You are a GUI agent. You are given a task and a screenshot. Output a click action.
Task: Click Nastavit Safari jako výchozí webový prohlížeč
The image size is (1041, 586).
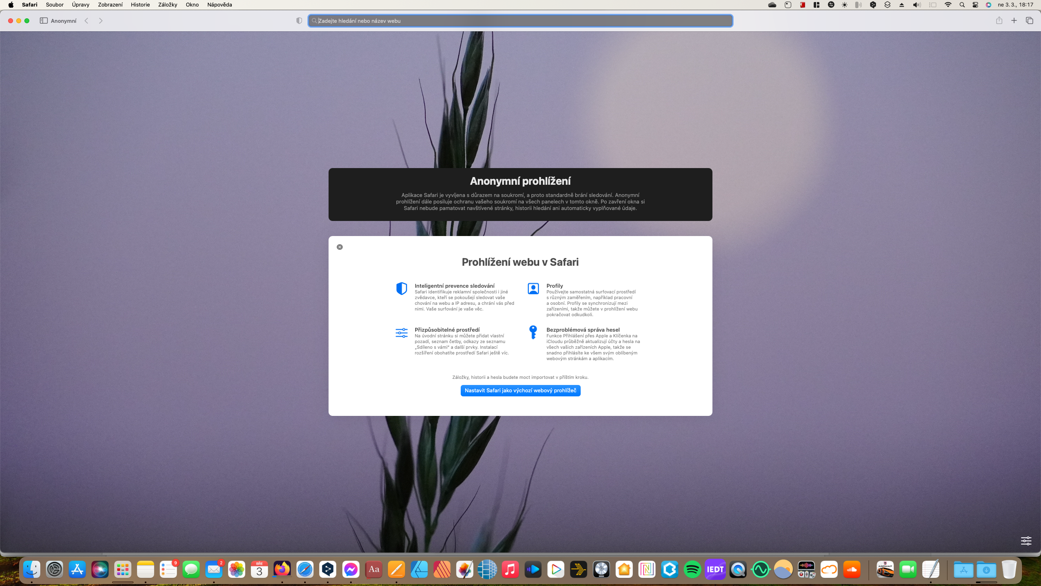pos(520,391)
